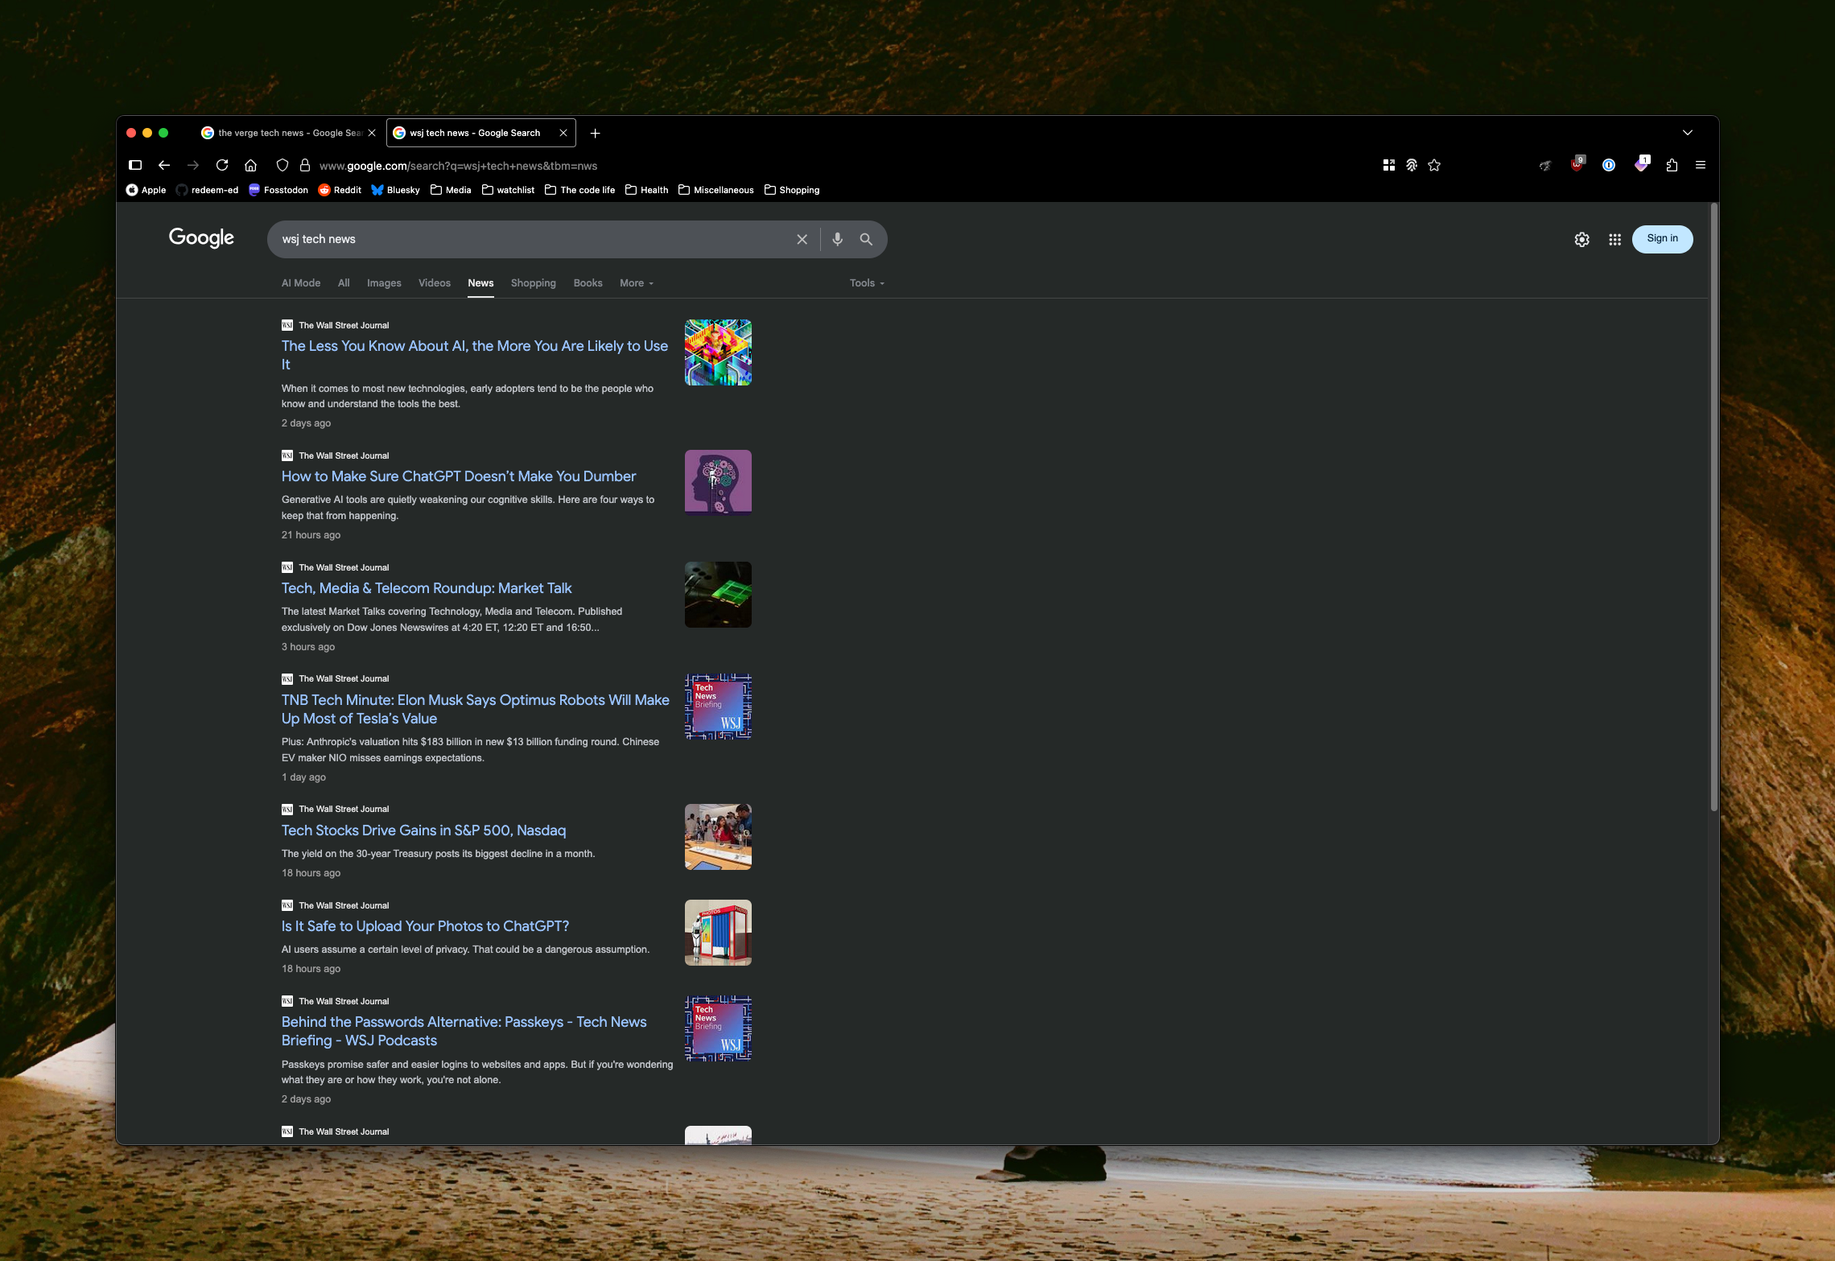Screen dimensions: 1835x1261
Task: Open 'Is It Safe to Upload Your Photos to ChatGPT?' article
Action: 425,926
